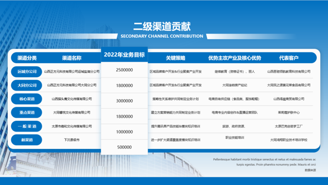Select 区域品牌客户开发 strategy in 大同分公司 row
Screen dimensions: 328x185
pos(176,85)
